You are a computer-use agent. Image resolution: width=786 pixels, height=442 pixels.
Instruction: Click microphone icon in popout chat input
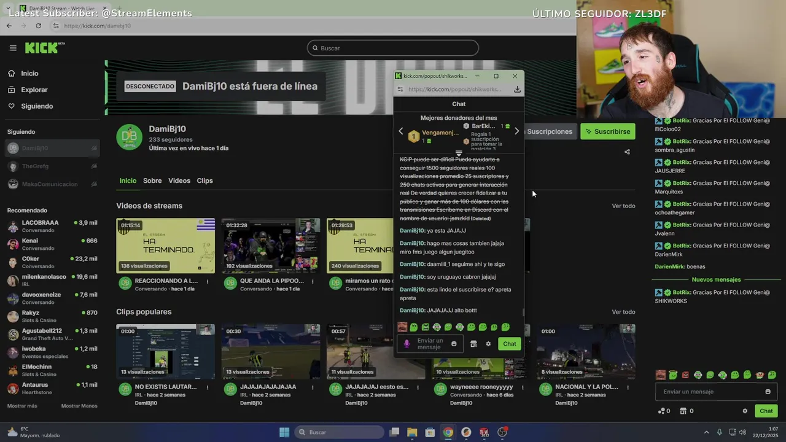pos(407,344)
